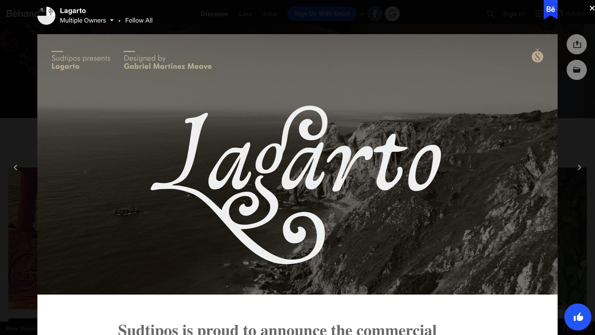Screen dimensions: 595x335
Task: Click the Follow All link
Action: [139, 20]
